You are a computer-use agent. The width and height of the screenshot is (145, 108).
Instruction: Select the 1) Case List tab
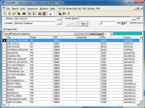click(x=10, y=29)
